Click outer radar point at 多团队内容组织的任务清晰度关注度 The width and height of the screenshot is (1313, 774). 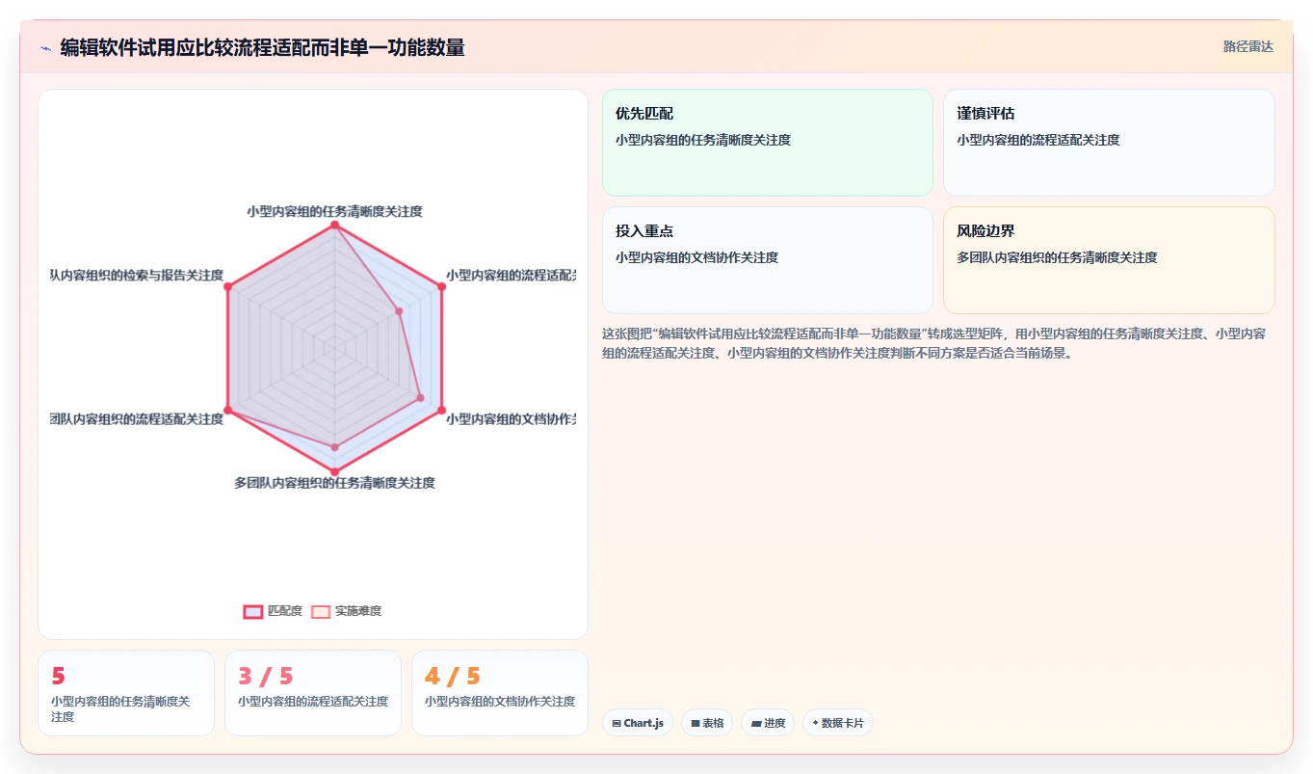(335, 471)
